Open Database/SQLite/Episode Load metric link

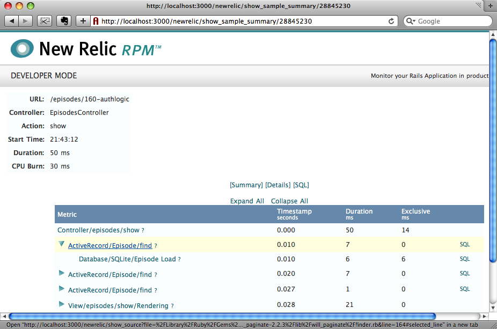(x=127, y=259)
